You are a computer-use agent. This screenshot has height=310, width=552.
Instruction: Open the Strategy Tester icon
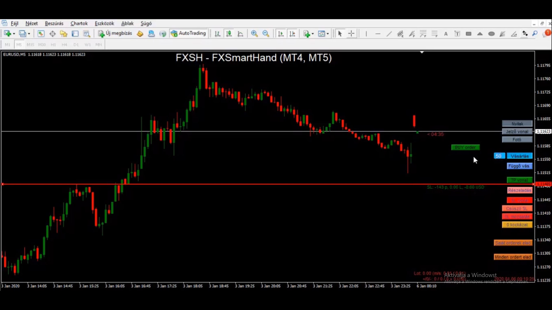(87, 34)
